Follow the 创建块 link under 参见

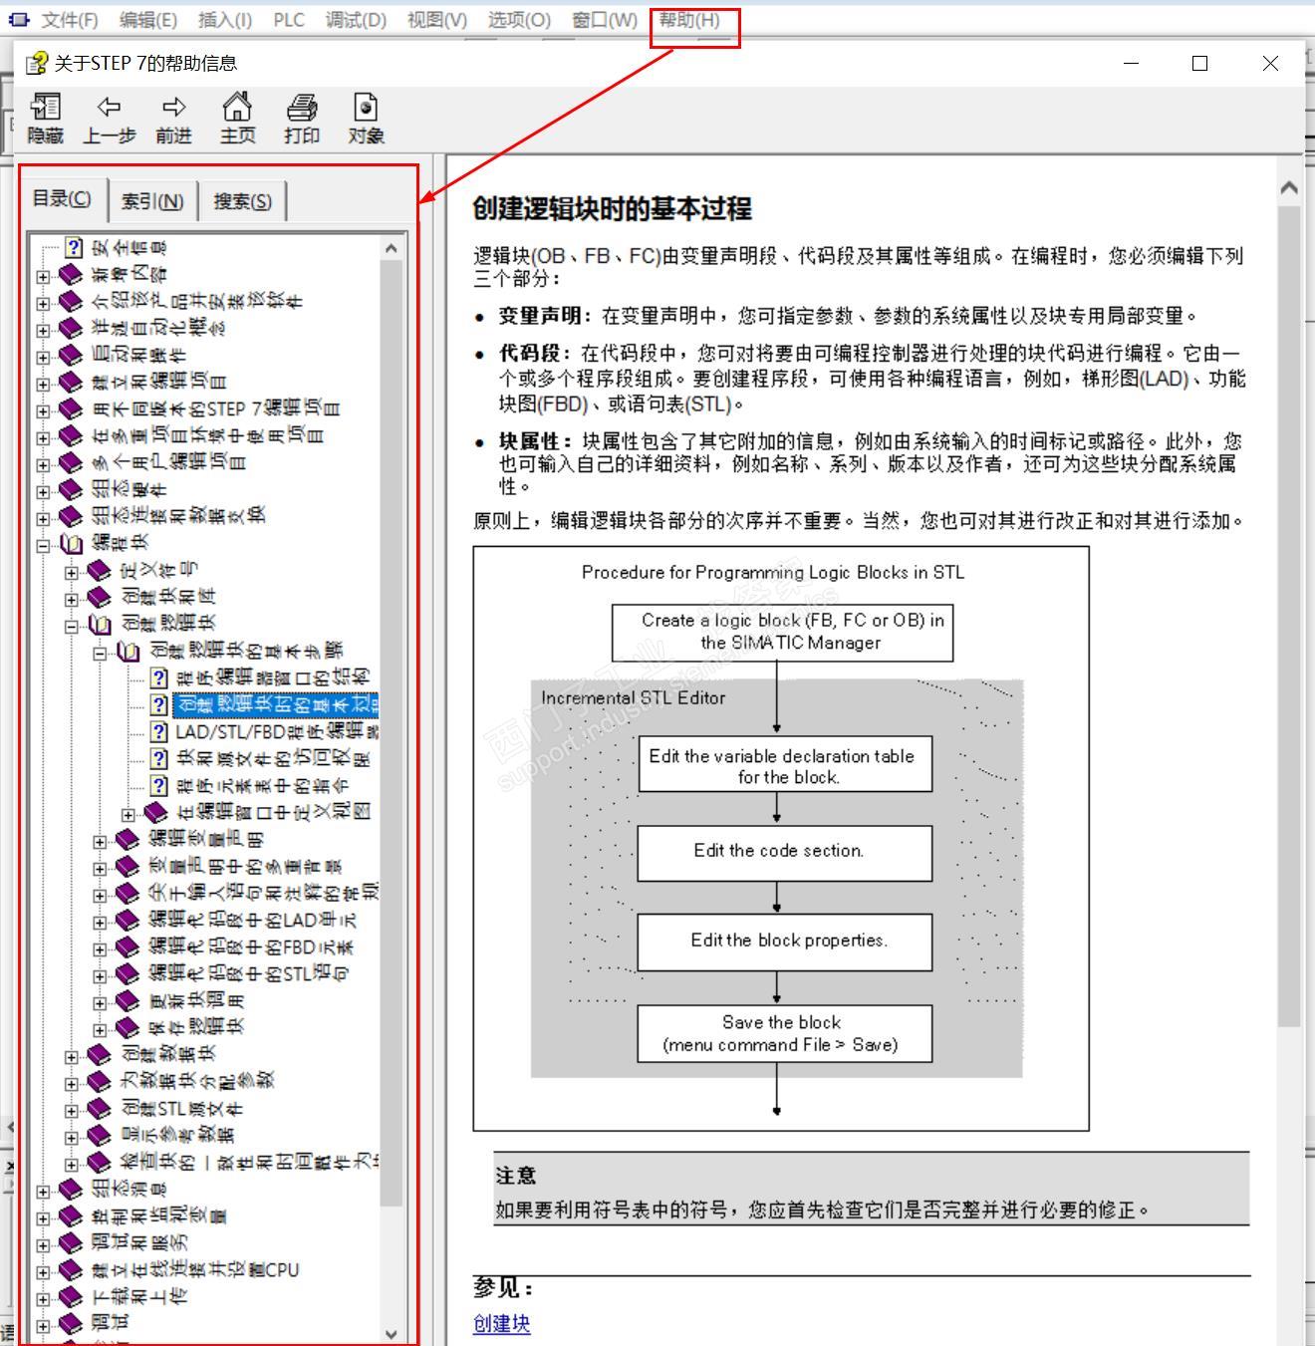coord(502,1323)
